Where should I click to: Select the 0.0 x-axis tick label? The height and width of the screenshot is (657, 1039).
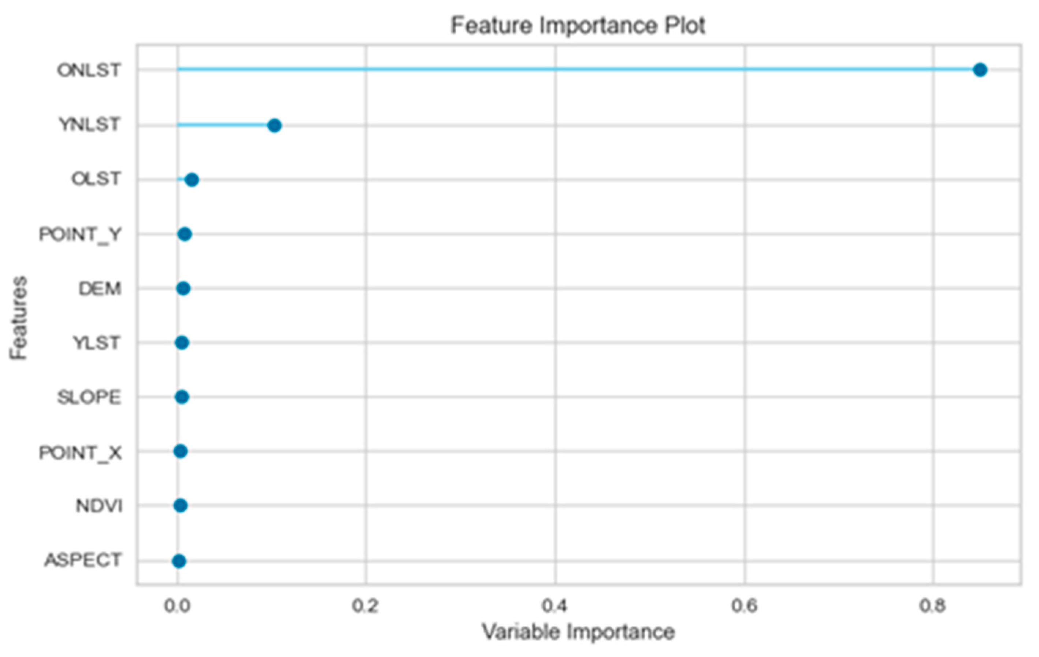(177, 606)
